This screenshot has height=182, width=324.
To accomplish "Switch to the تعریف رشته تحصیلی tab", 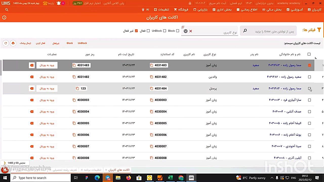I will 65,170.
